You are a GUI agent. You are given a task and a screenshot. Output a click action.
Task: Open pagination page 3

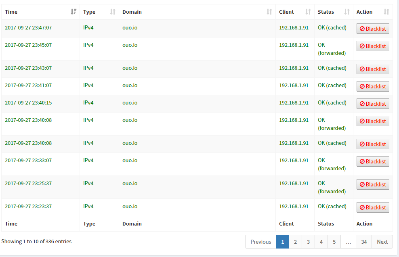[x=309, y=242]
